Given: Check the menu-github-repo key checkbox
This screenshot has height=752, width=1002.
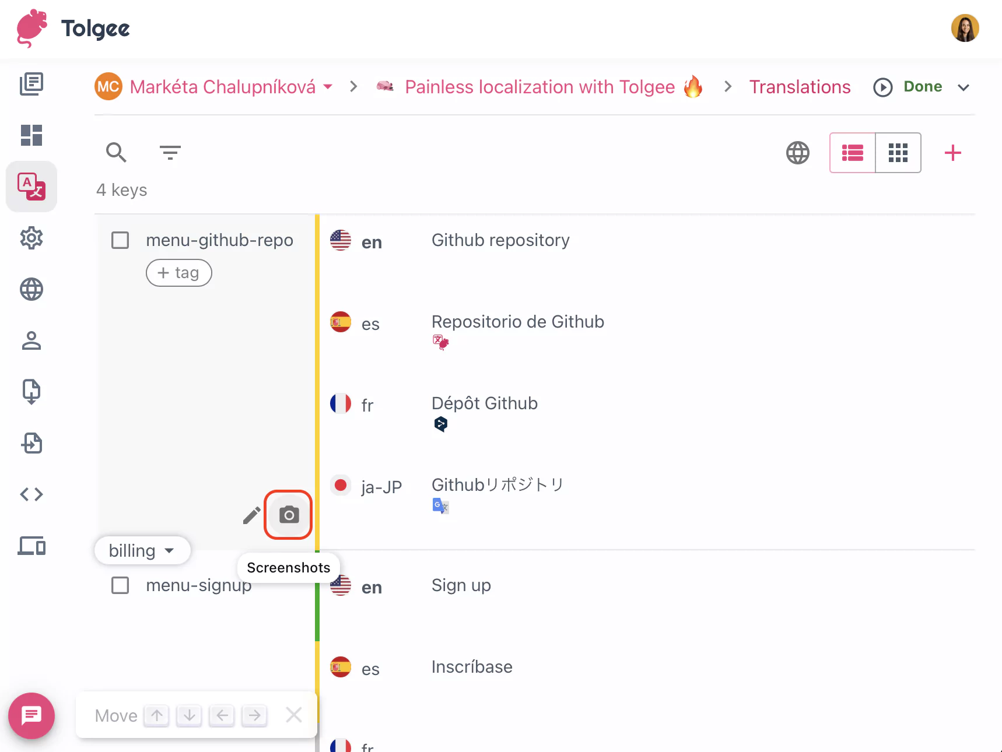Looking at the screenshot, I should (120, 240).
